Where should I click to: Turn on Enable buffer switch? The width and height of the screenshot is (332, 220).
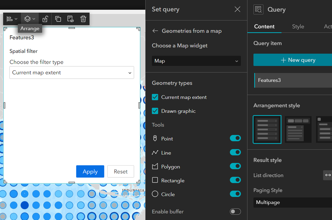(235, 212)
